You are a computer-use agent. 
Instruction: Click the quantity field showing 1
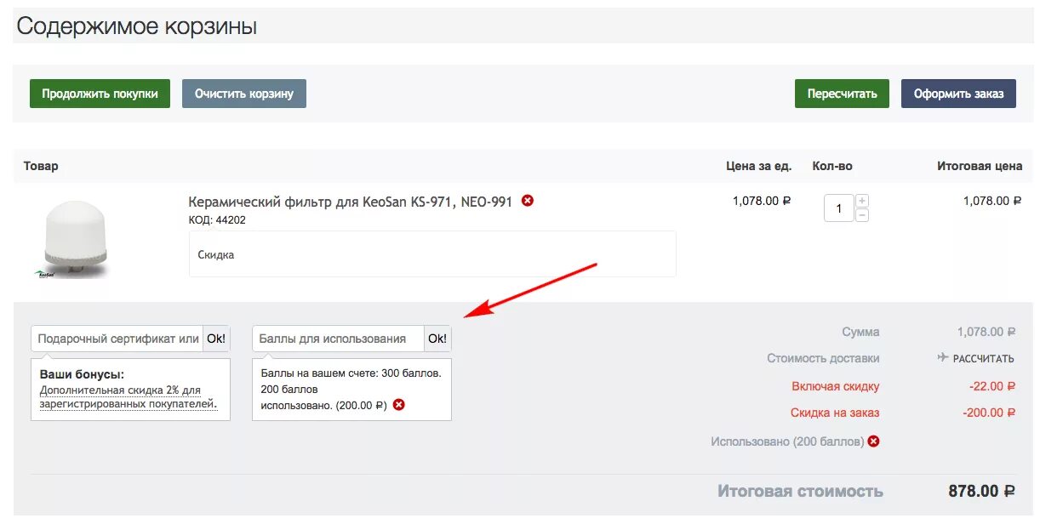click(x=838, y=208)
